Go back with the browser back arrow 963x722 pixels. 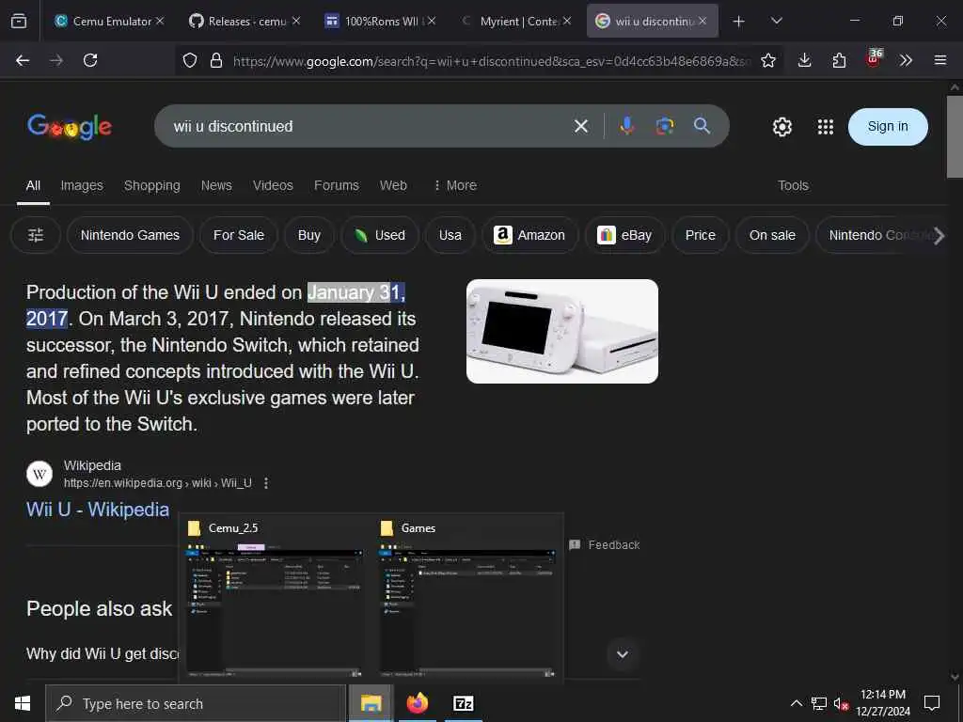pyautogui.click(x=23, y=60)
